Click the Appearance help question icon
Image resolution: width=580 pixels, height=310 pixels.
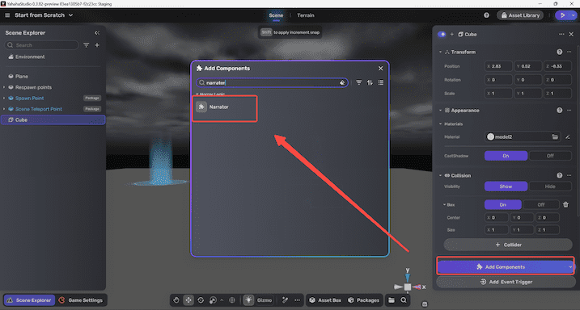pyautogui.click(x=559, y=111)
